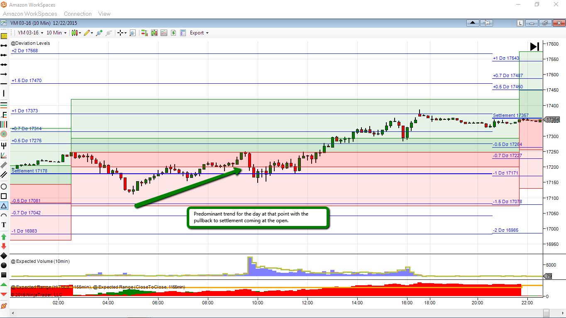Toggle the L link button
Viewport: 566px width, 318px height.
click(x=520, y=23)
